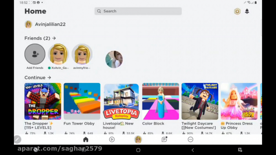This screenshot has width=276, height=155.
Task: Click Princess Dress Up 67% rating
Action: point(227,133)
